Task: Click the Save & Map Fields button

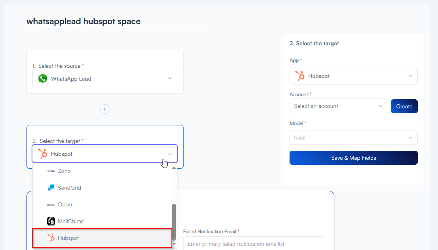Action: click(x=353, y=158)
